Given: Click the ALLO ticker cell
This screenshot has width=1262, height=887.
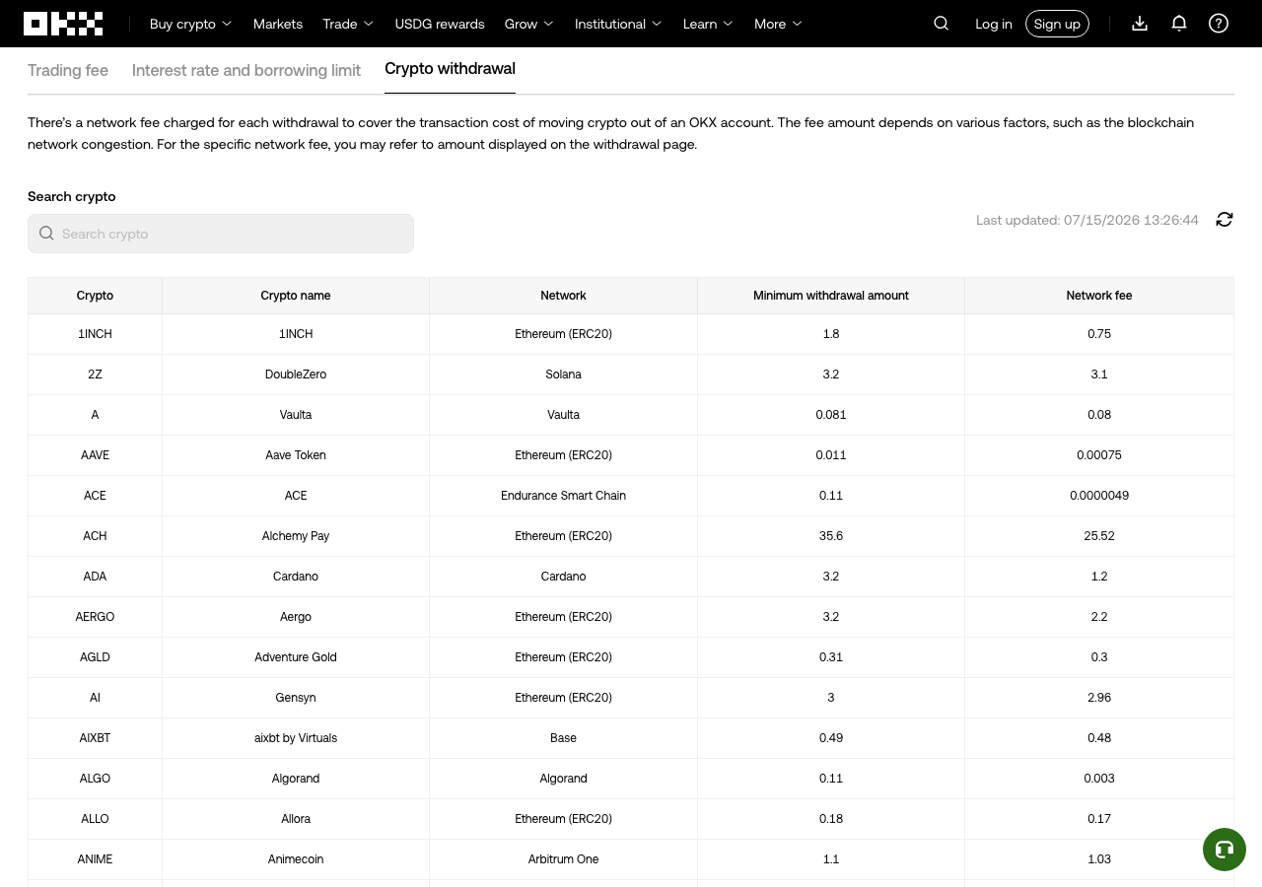Looking at the screenshot, I should [x=95, y=819].
